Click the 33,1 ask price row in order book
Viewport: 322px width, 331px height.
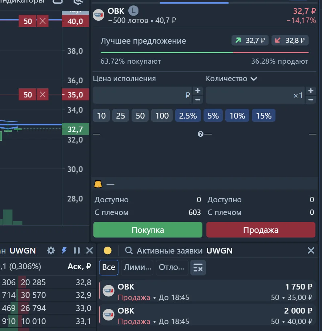[48, 321]
